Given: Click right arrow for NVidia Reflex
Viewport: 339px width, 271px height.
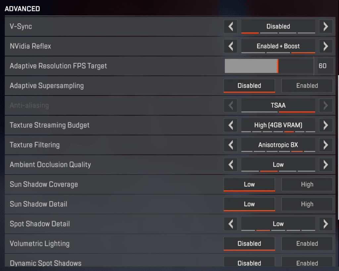Looking at the screenshot, I should tap(326, 46).
